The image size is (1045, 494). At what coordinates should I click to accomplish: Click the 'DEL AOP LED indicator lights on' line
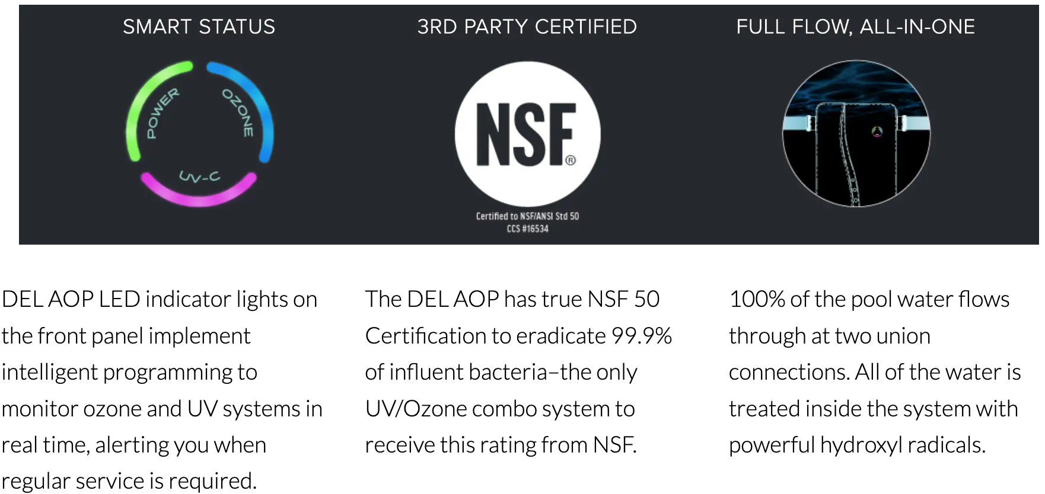[x=160, y=299]
